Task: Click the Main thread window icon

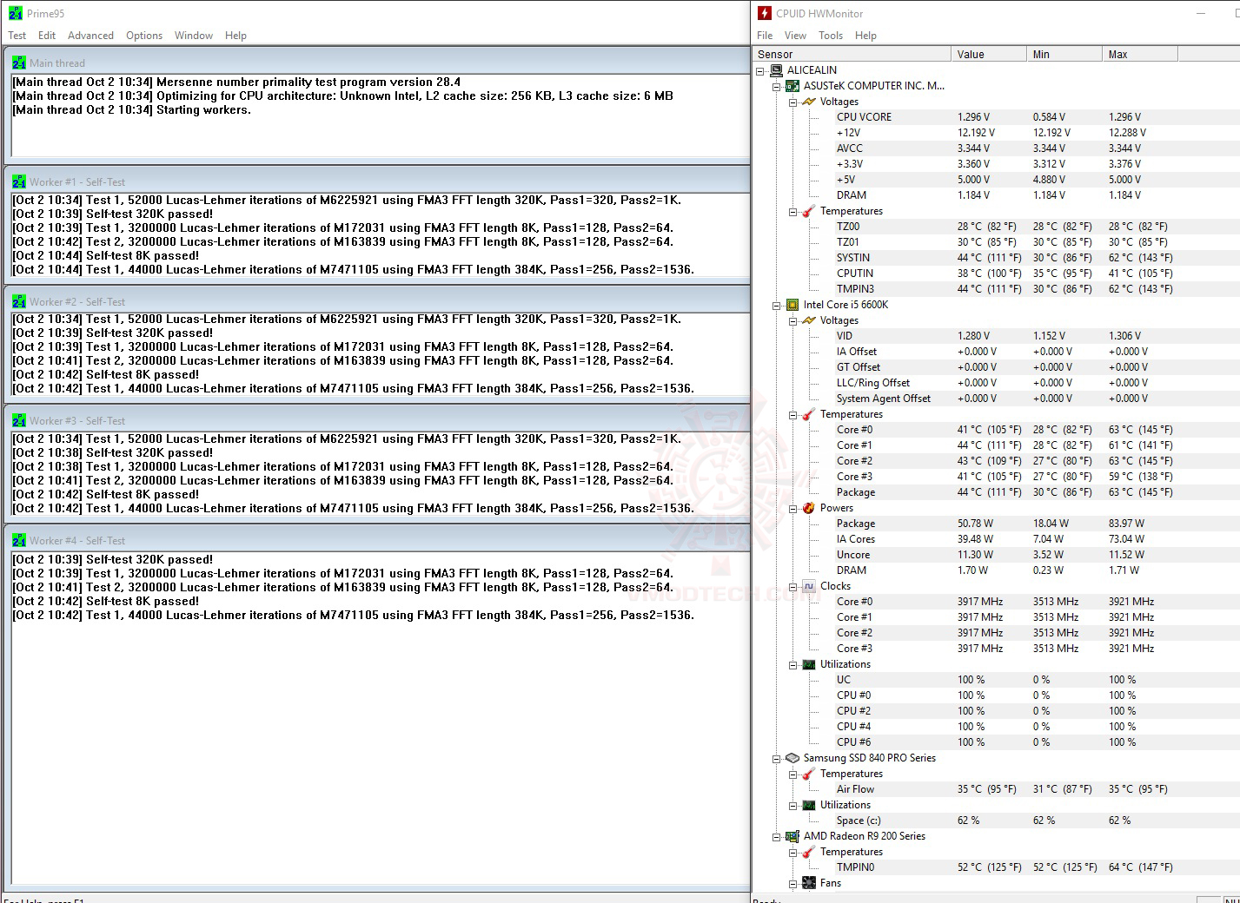Action: pyautogui.click(x=19, y=63)
